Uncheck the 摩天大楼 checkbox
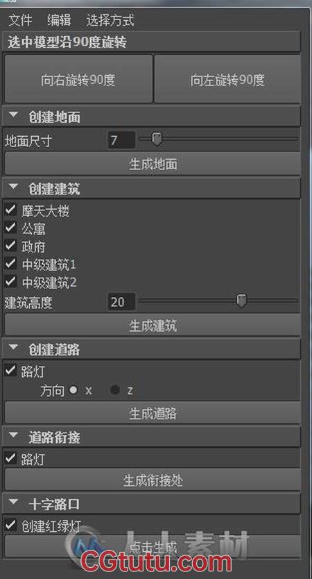The image size is (312, 579). [x=10, y=210]
